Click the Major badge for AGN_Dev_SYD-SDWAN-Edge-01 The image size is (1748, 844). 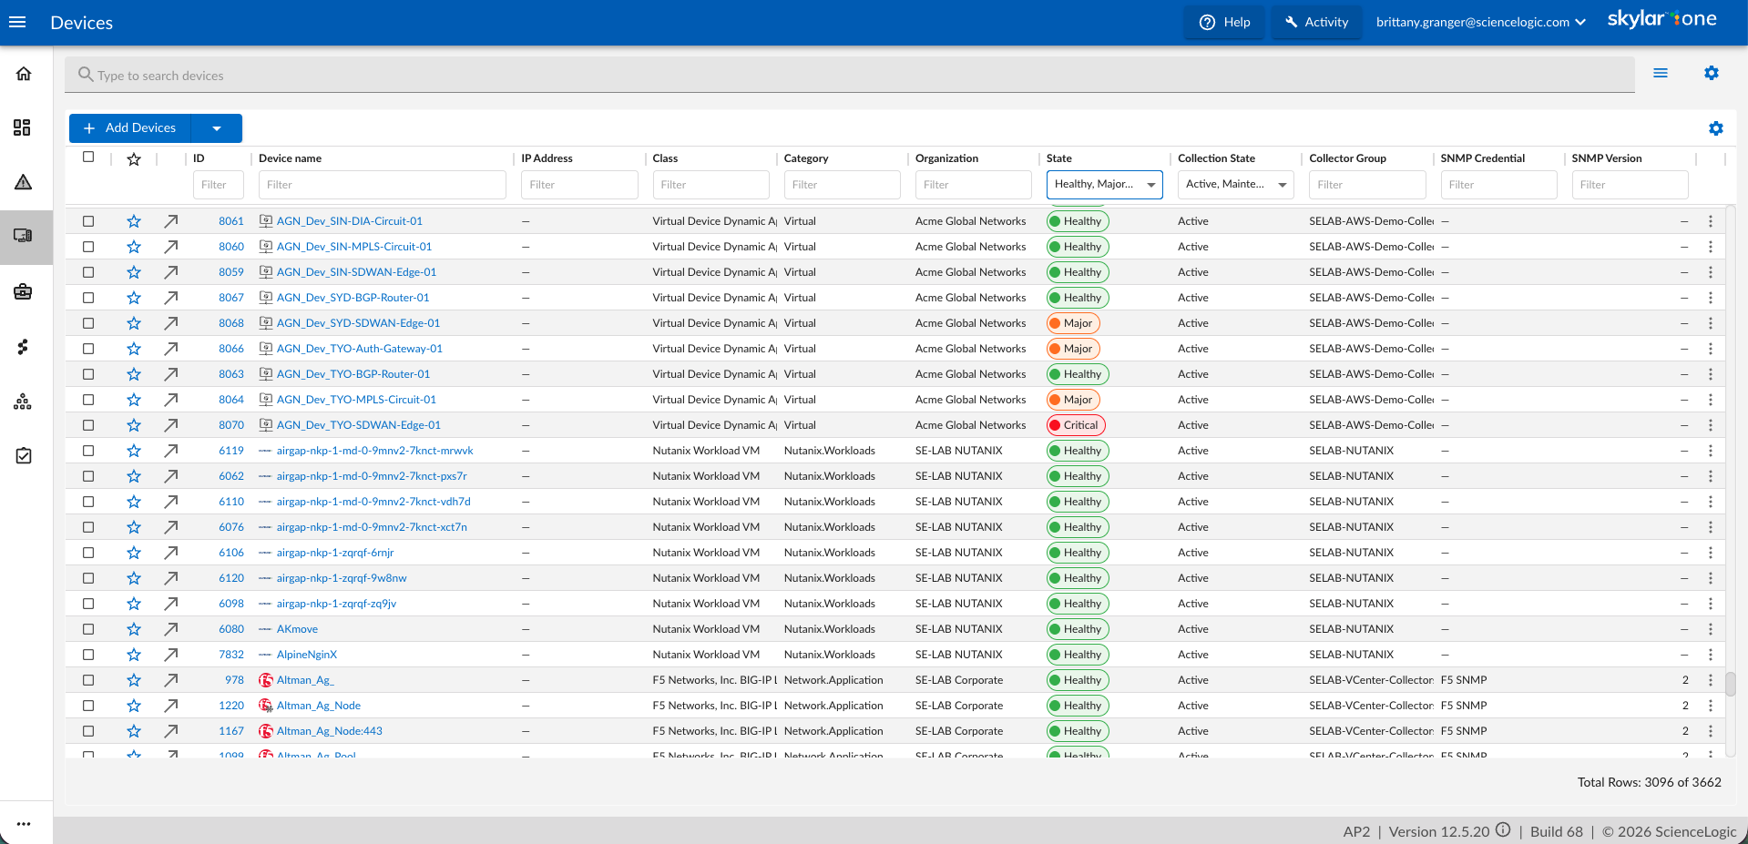coord(1073,323)
